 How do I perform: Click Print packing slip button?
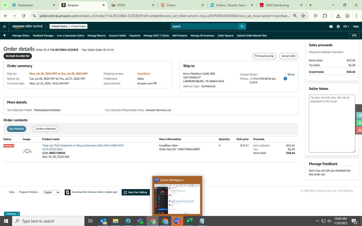264,56
